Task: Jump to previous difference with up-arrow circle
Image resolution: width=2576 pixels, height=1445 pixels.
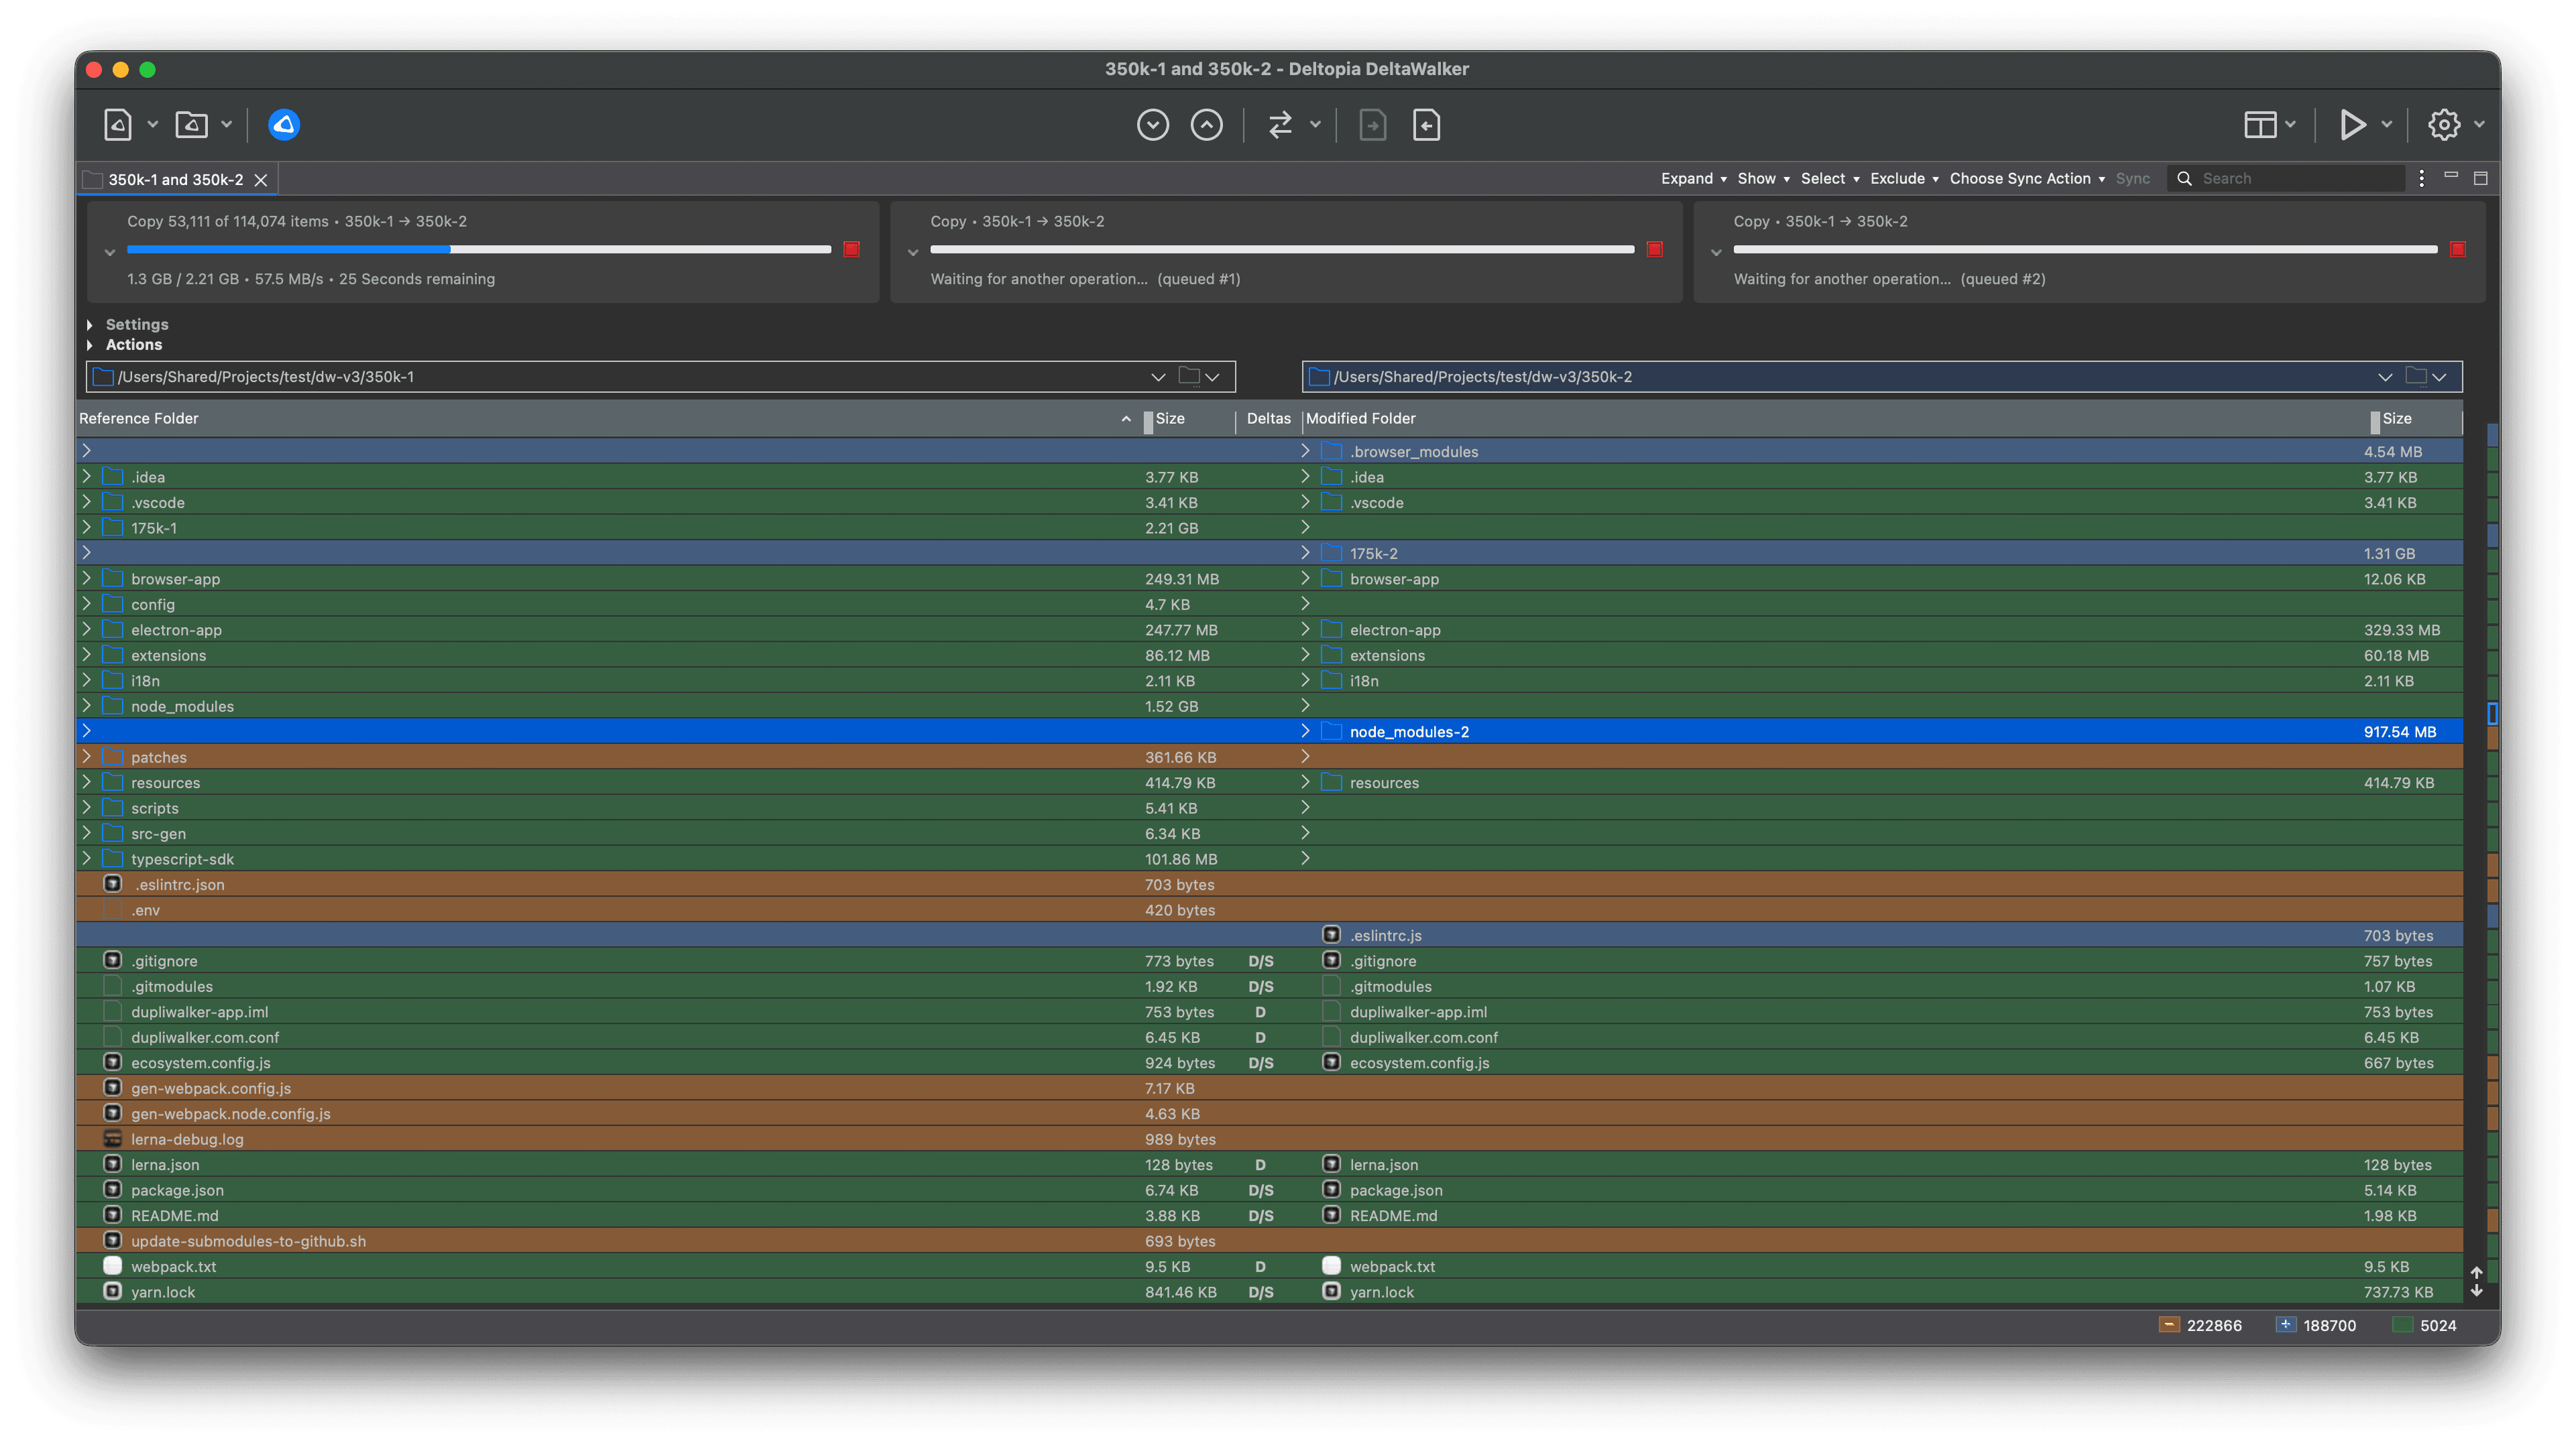Action: (x=1207, y=125)
